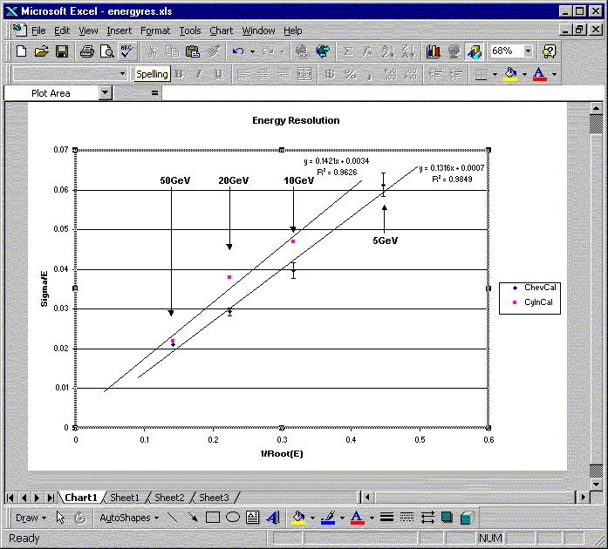Click the Save icon in the toolbar
The height and width of the screenshot is (549, 608).
click(x=62, y=51)
